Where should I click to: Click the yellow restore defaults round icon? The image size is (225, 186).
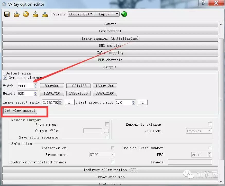click(26, 14)
